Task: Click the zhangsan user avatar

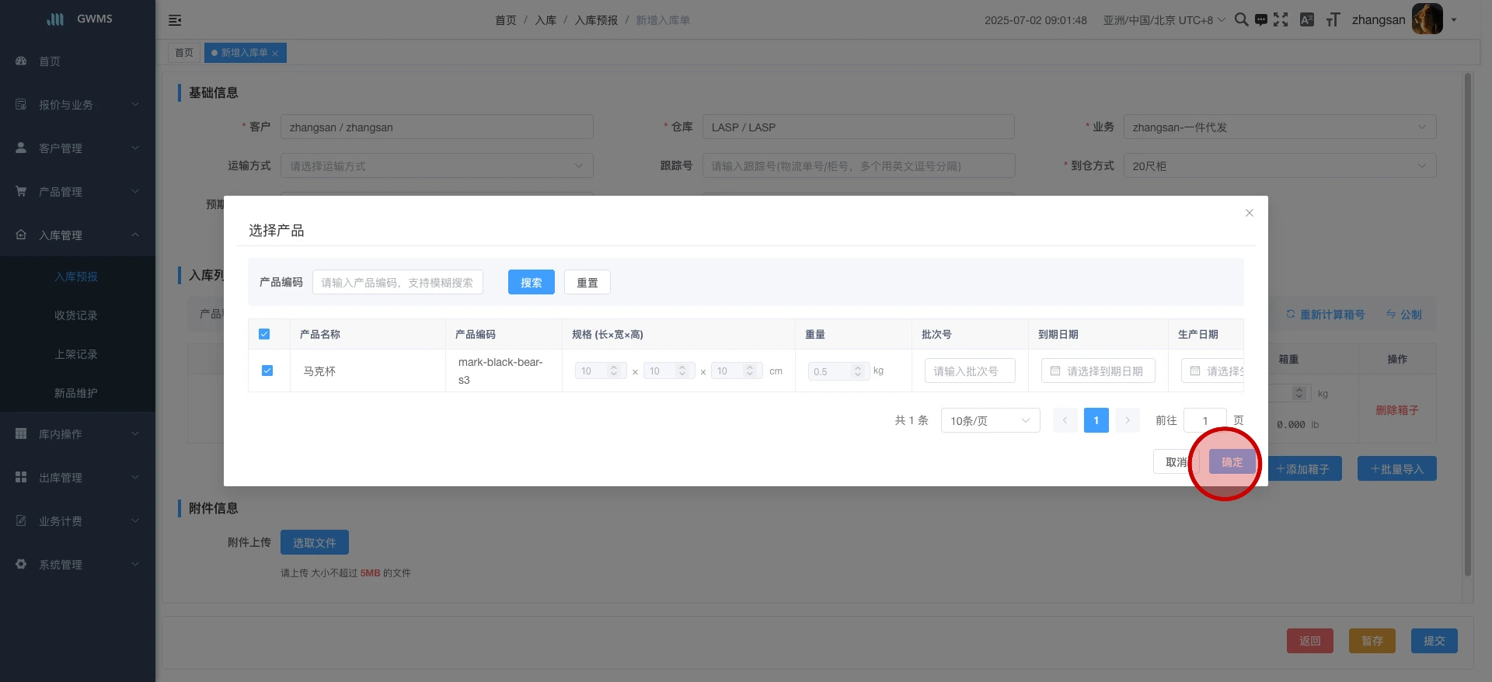Action: point(1427,19)
